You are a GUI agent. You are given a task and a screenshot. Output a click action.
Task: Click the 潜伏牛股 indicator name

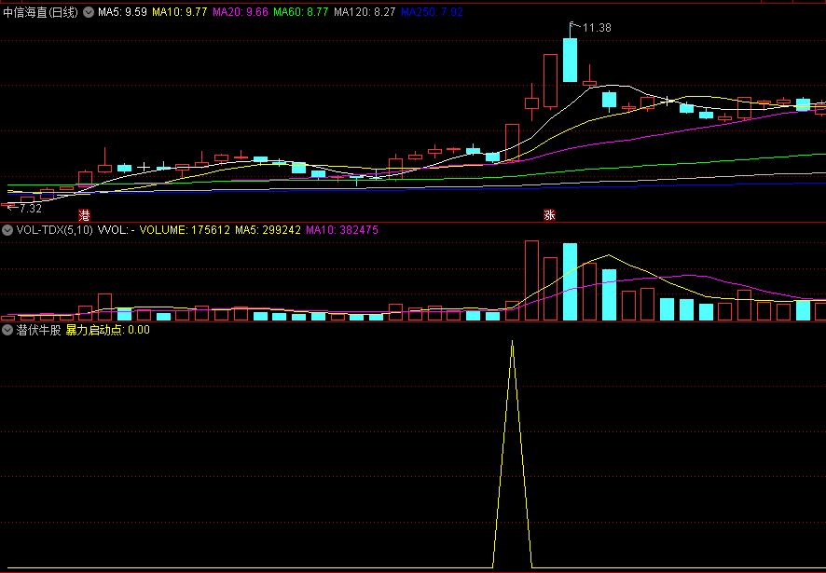pos(38,330)
